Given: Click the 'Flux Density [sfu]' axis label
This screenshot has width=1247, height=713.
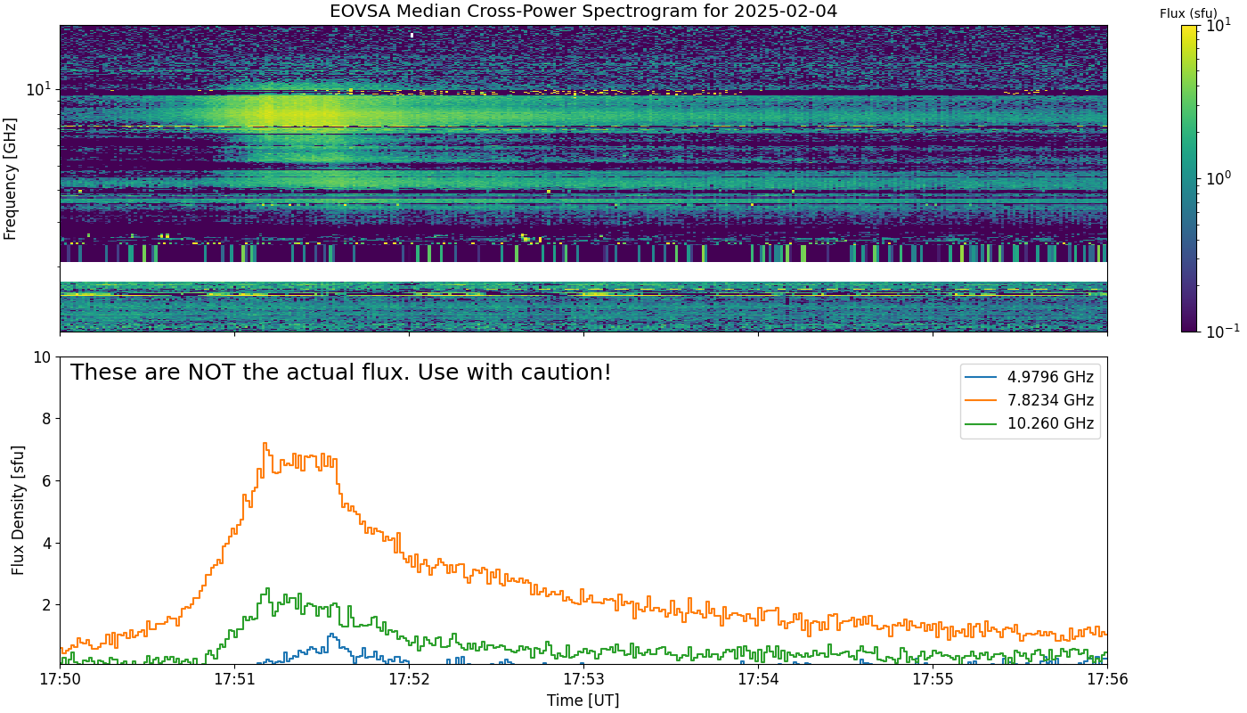Looking at the screenshot, I should point(18,510).
